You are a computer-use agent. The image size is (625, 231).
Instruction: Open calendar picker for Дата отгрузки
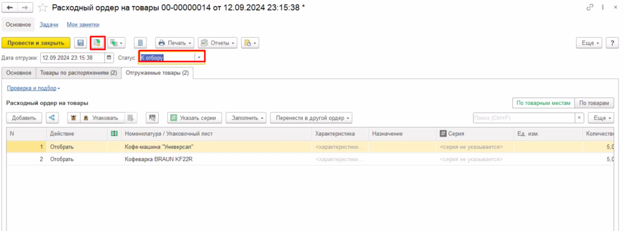click(x=110, y=58)
